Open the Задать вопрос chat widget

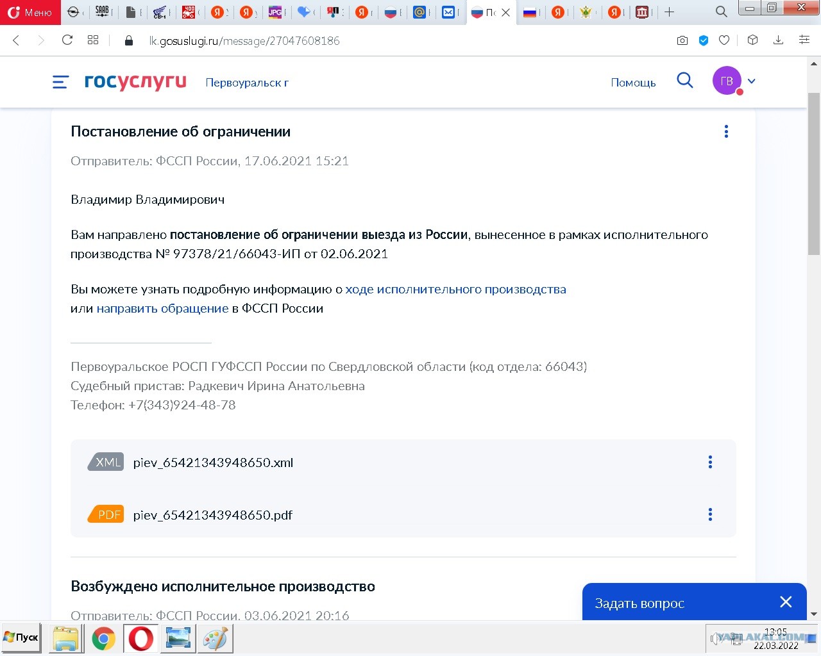pyautogui.click(x=639, y=603)
